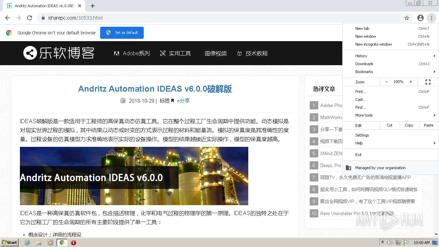
Task: Click the article title Andritz Automation IDEAS
Action: click(155, 89)
